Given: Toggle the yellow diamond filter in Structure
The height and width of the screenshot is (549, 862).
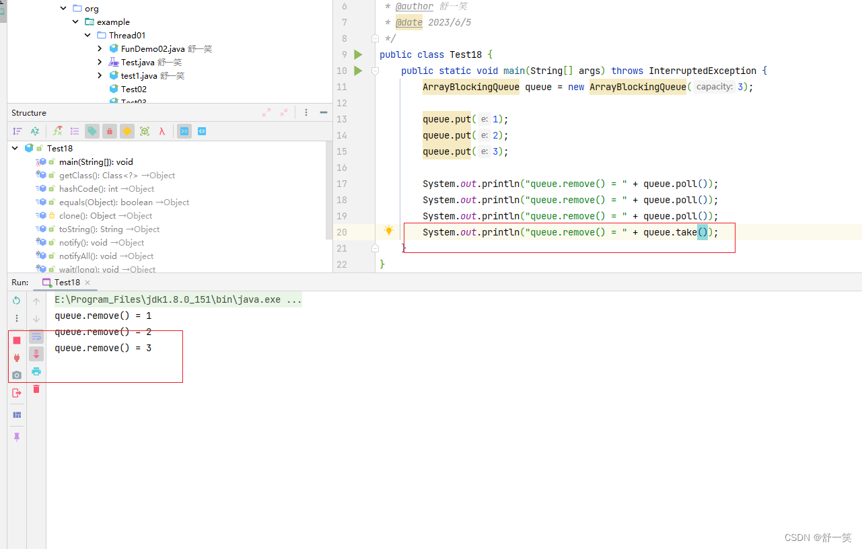Looking at the screenshot, I should coord(127,131).
